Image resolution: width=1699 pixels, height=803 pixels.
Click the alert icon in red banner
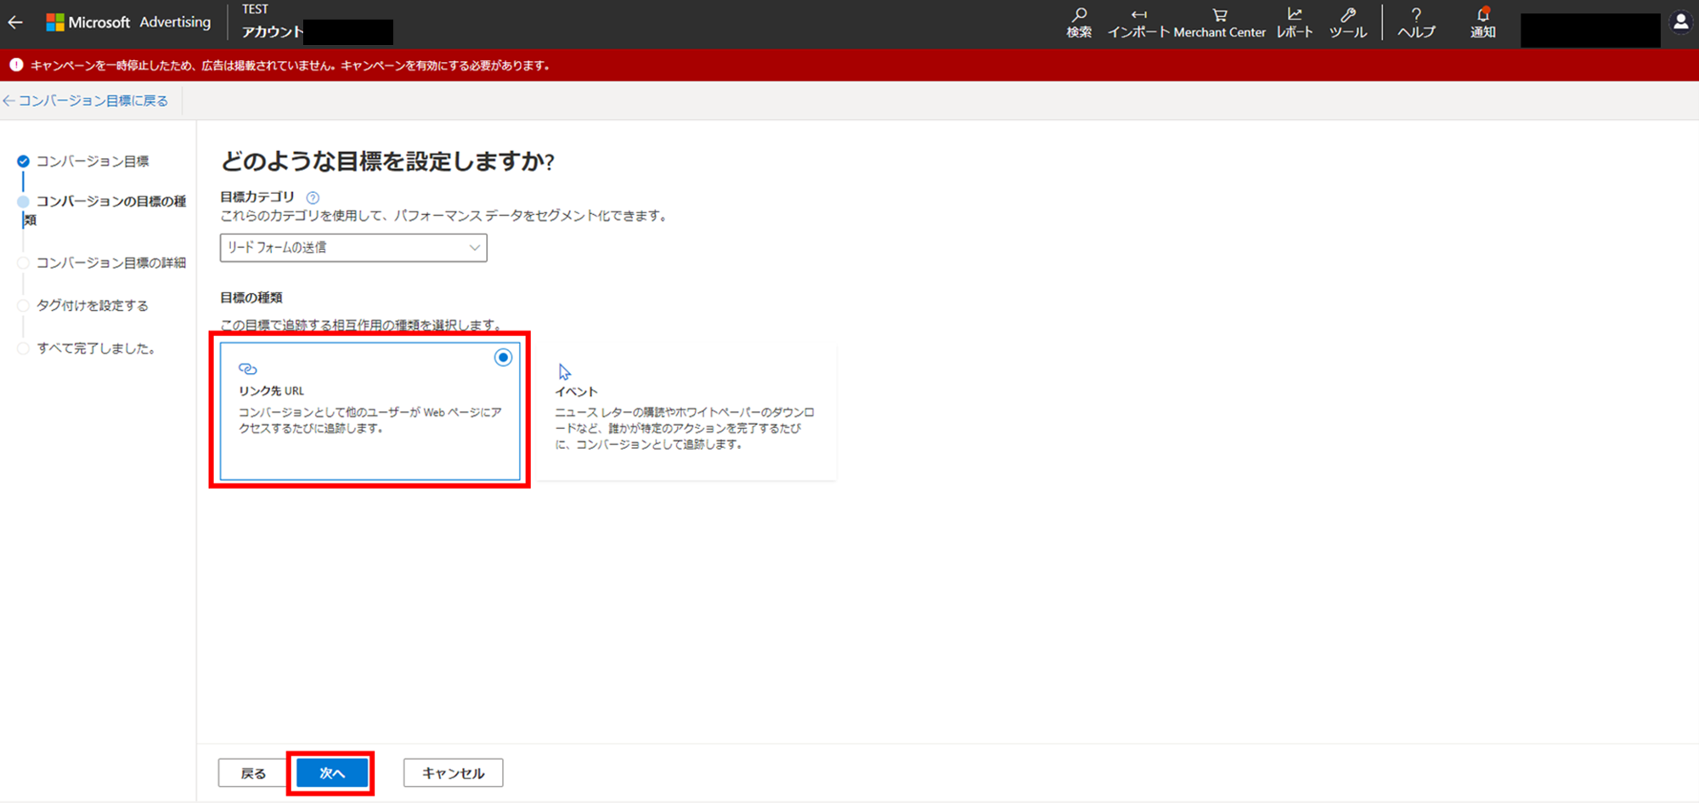(16, 65)
